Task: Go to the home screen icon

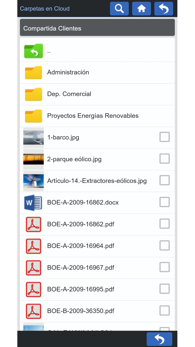Action: [x=142, y=8]
